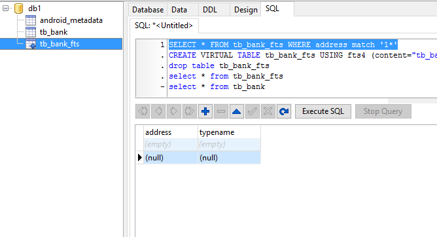Click line number 1 in the gutter
The width and height of the screenshot is (437, 237).
(x=162, y=45)
